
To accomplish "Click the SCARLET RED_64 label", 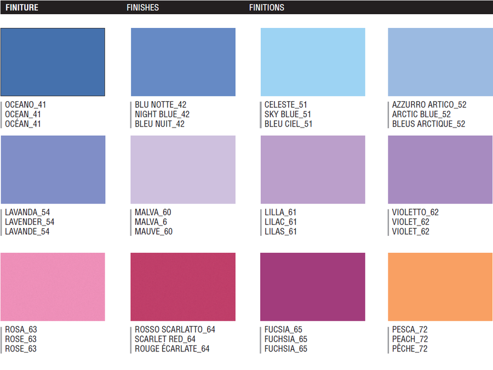I will click(x=165, y=339).
